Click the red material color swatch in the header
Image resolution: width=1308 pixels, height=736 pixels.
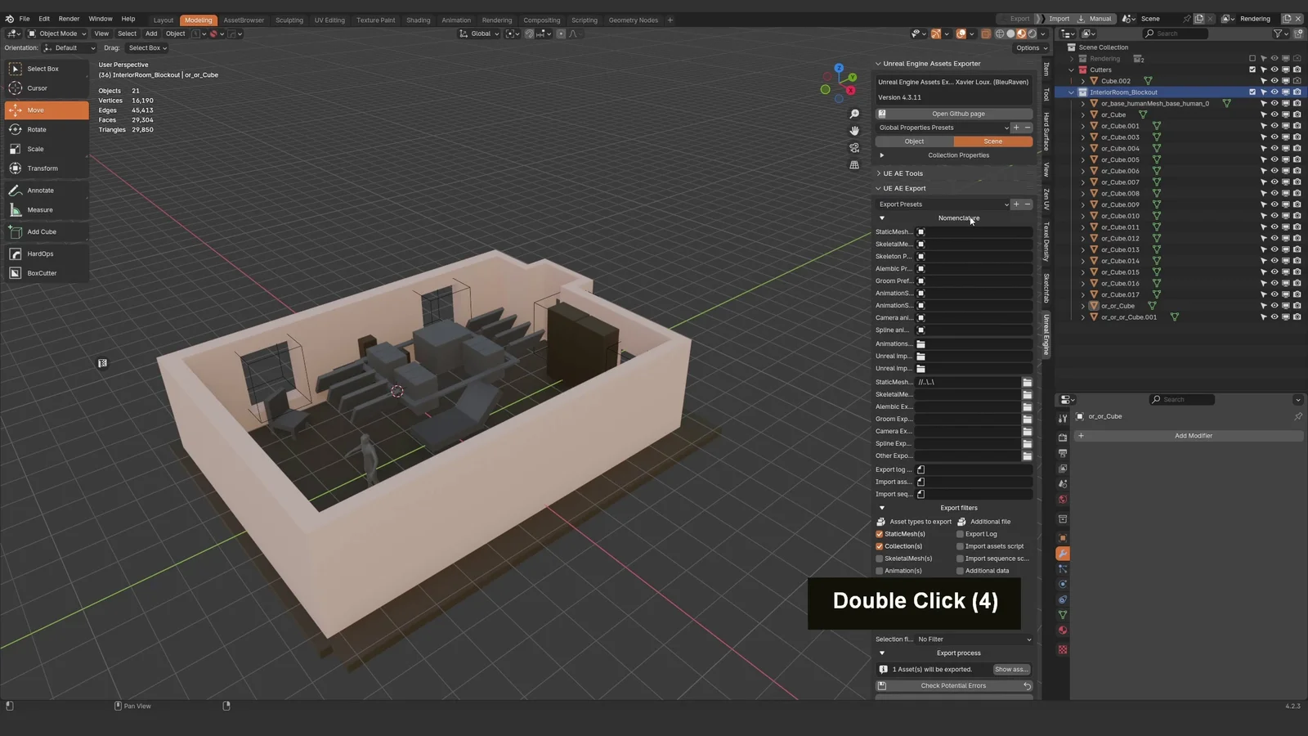214,34
